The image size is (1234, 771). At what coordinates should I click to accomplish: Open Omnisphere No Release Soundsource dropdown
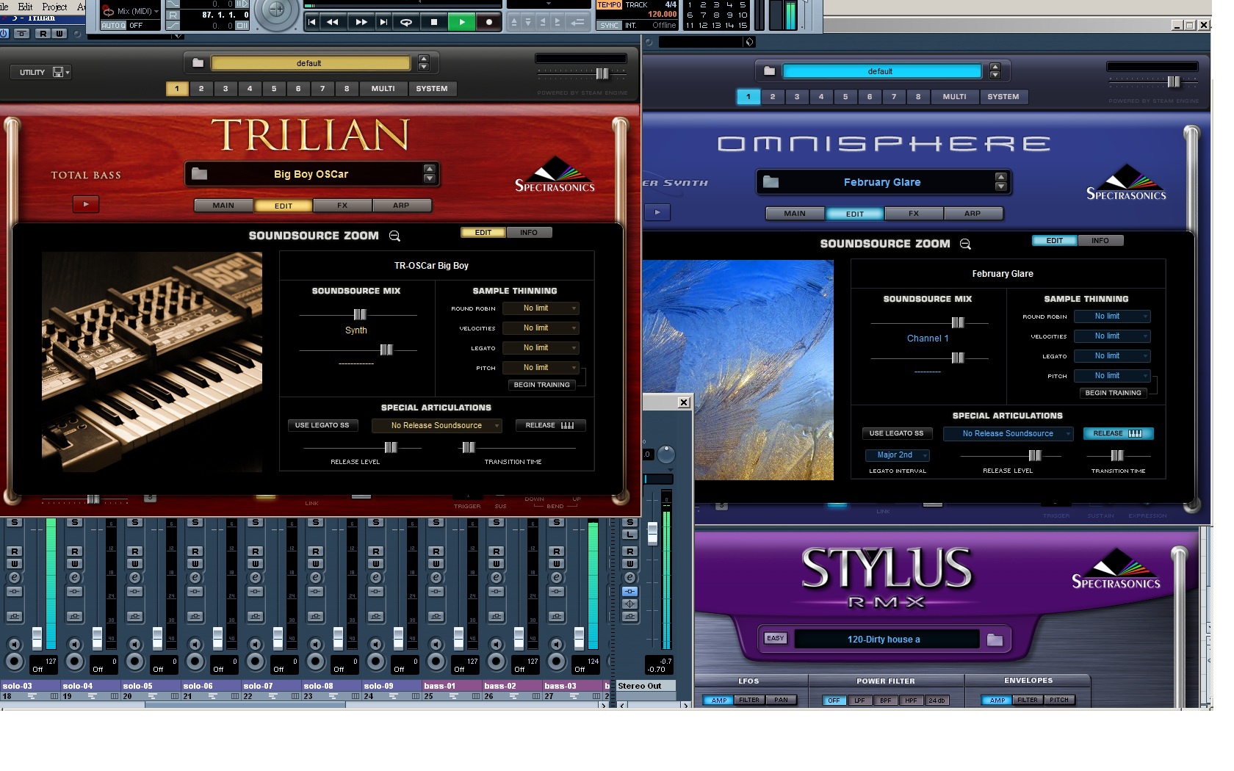tap(1008, 434)
